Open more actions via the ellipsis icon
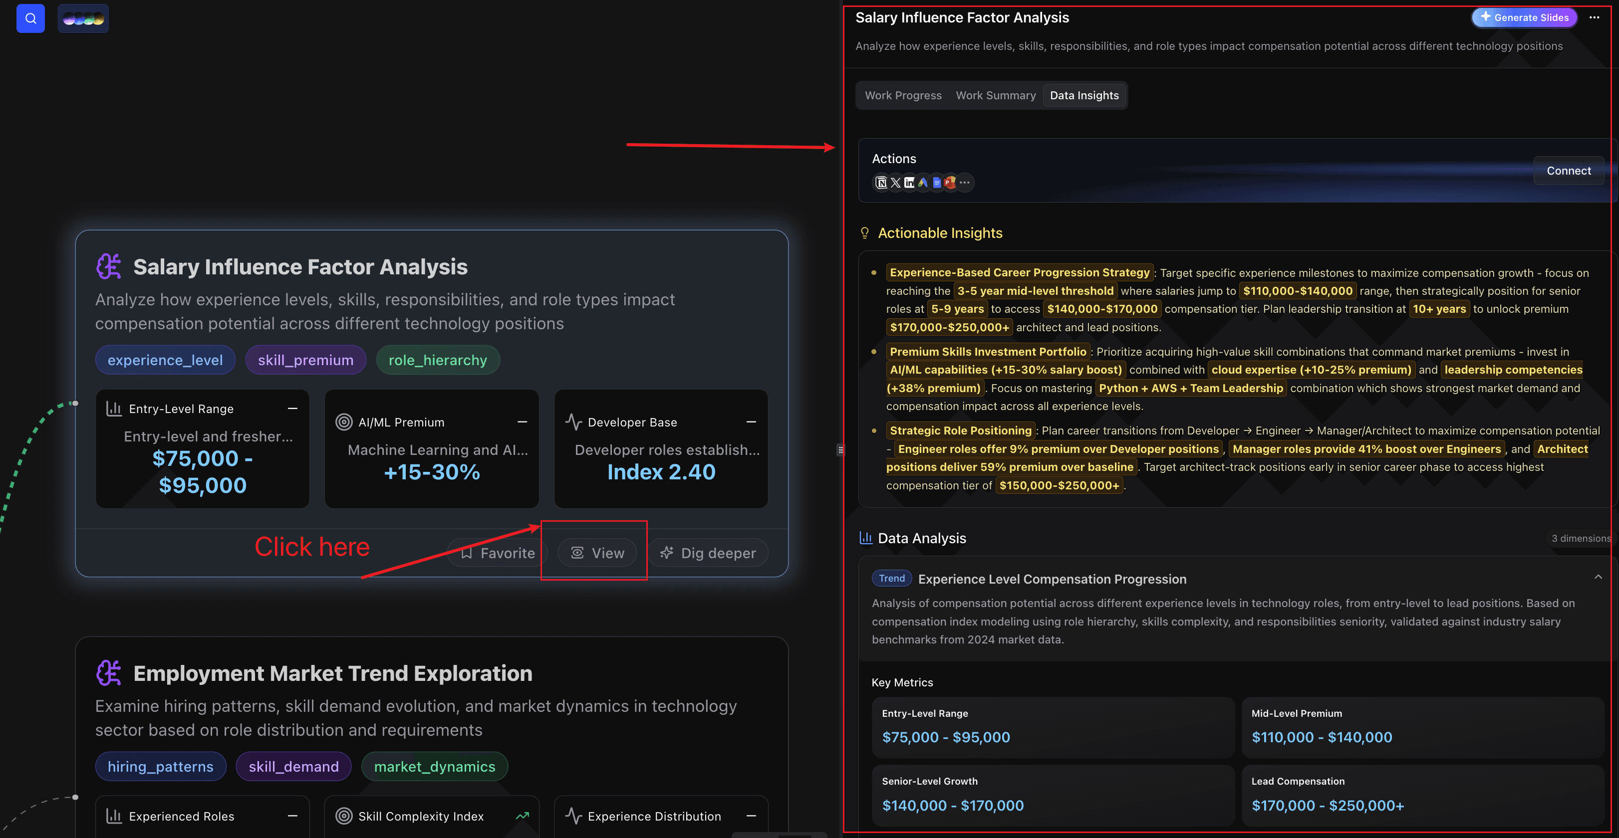This screenshot has width=1619, height=838. (x=965, y=182)
